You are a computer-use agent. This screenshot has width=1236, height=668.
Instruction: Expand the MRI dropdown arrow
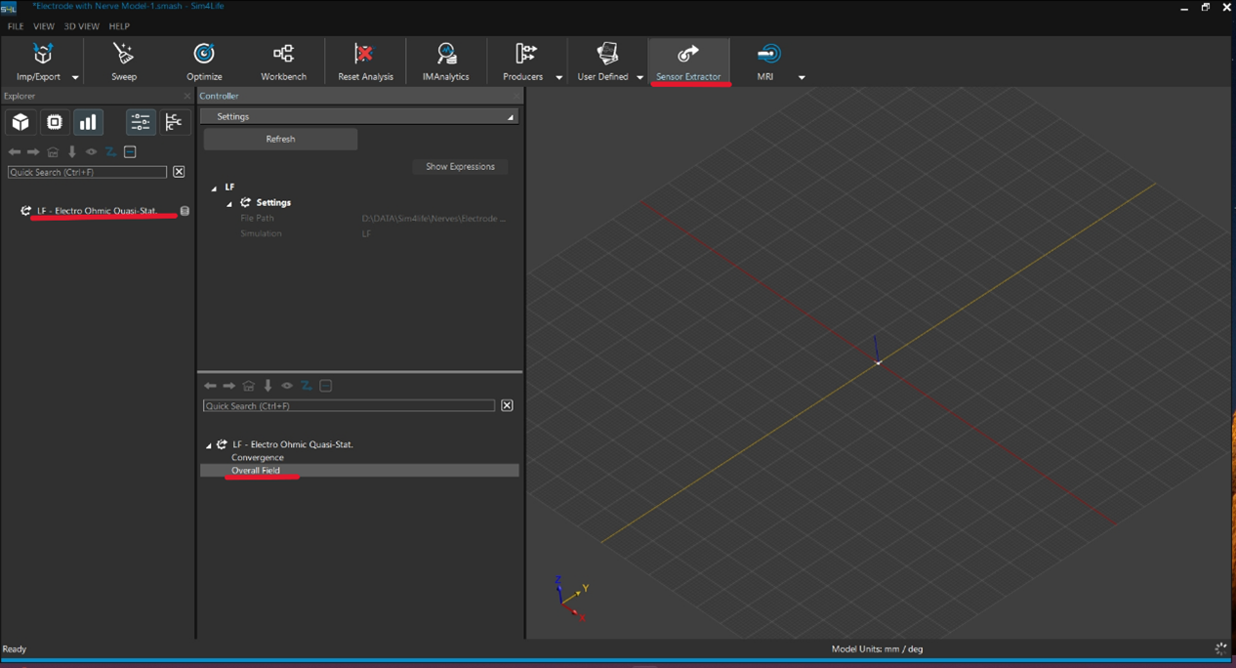tap(802, 77)
